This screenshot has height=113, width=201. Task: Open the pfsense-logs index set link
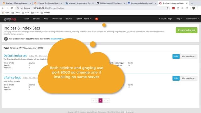pyautogui.click(x=12, y=78)
